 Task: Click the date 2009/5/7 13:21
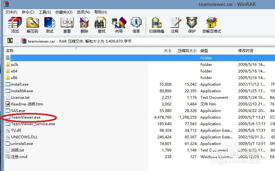(x=252, y=117)
